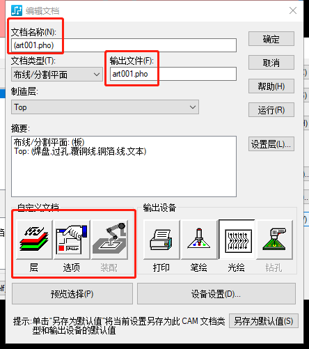Click the 文档名称 document name field
Image resolution: width=309 pixels, height=349 pixels.
pos(124,45)
